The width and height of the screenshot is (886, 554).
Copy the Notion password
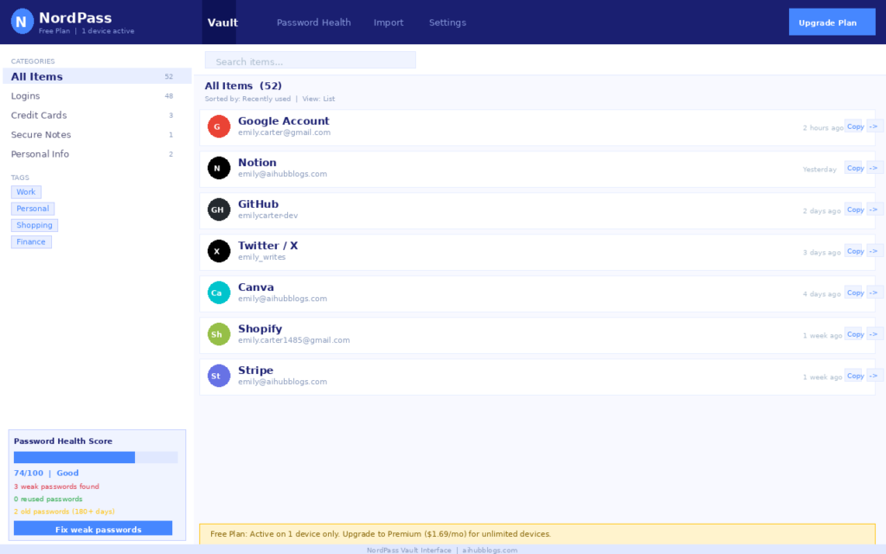[855, 168]
